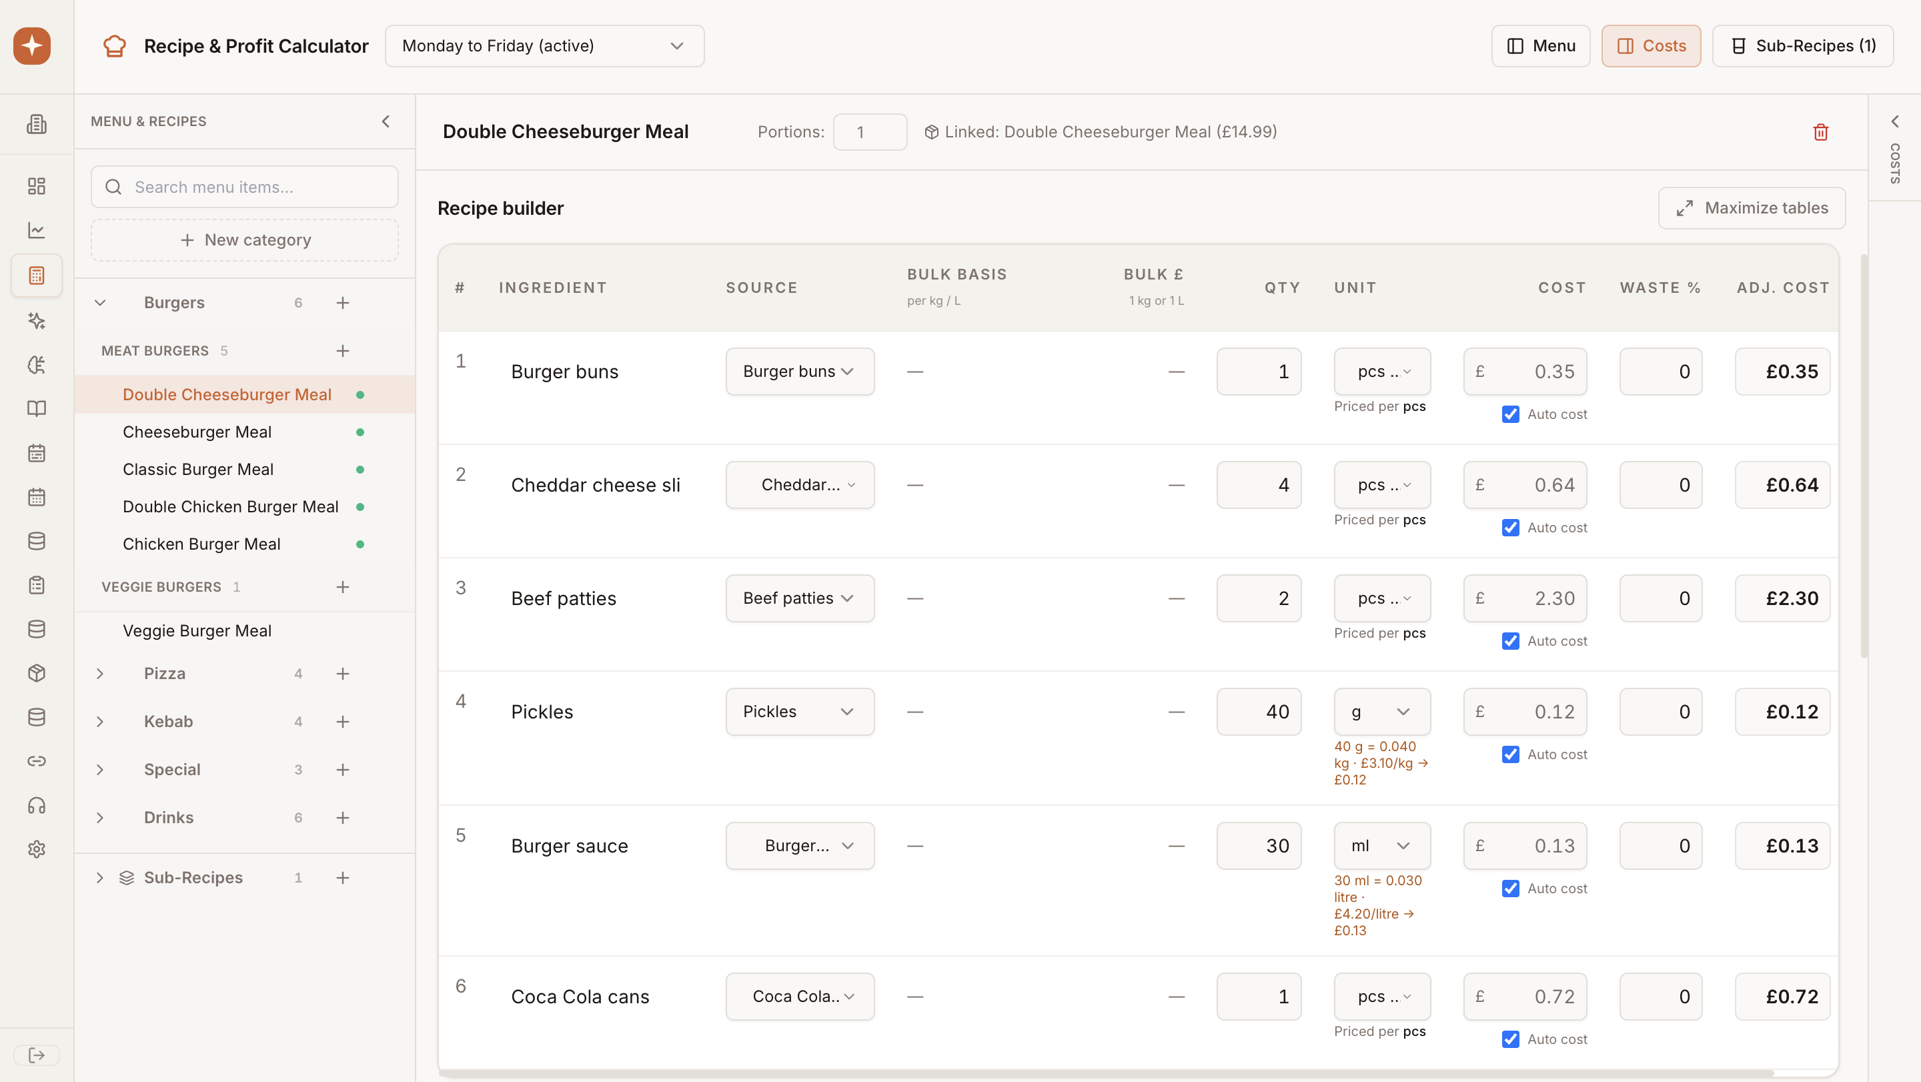The width and height of the screenshot is (1921, 1082).
Task: Open the building icon in the sidebar
Action: point(37,124)
